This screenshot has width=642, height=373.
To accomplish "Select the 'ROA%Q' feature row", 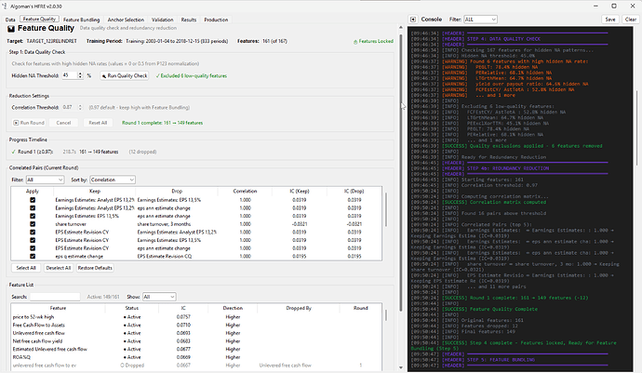I will click(196, 357).
